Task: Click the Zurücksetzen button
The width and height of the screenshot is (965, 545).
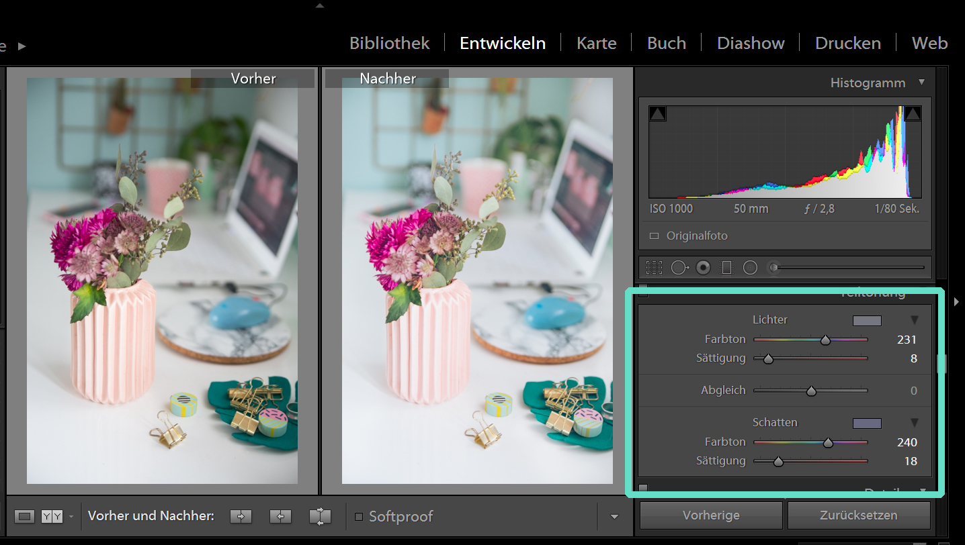Action: coord(858,515)
